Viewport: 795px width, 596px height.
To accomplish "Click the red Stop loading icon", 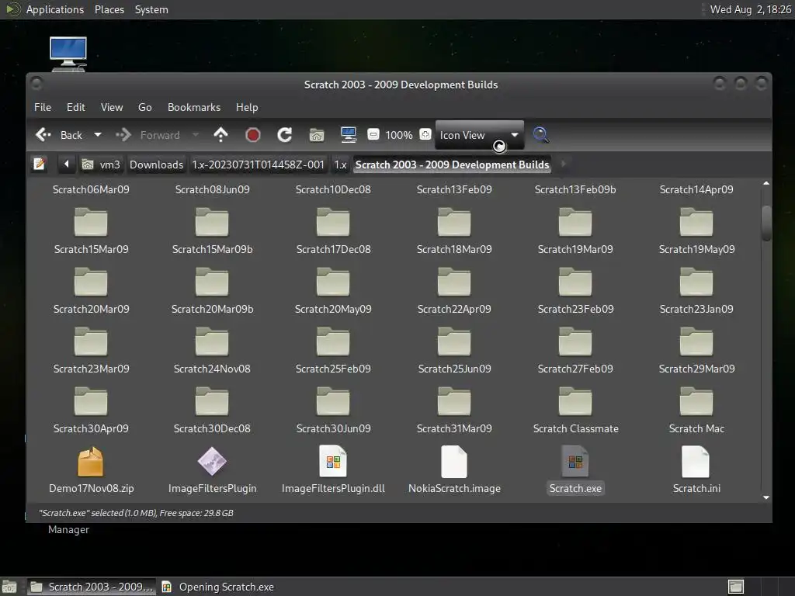I will [x=252, y=135].
